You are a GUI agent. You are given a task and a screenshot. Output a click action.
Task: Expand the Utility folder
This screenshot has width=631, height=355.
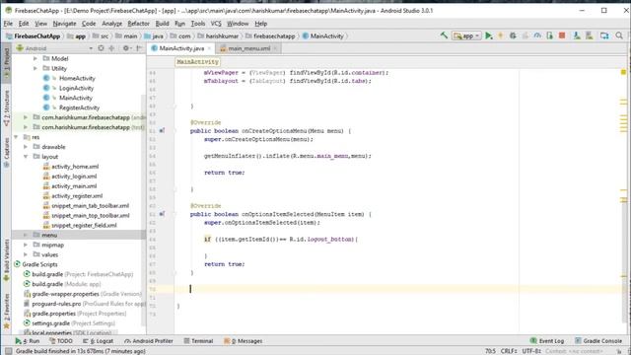click(x=35, y=68)
